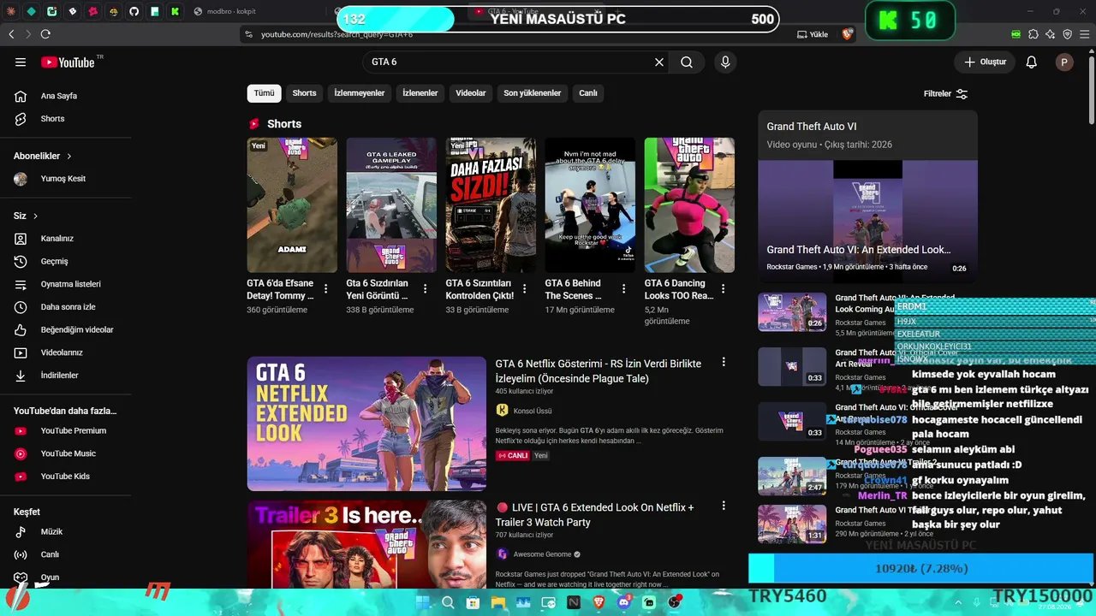Open the account avatar menu
The image size is (1096, 616).
(1064, 62)
